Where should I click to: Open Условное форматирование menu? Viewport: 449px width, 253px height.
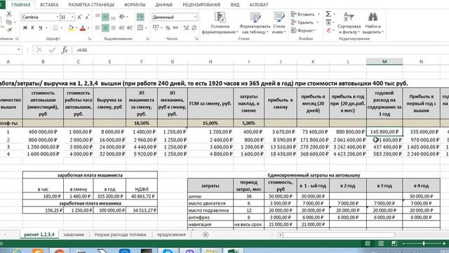point(220,23)
